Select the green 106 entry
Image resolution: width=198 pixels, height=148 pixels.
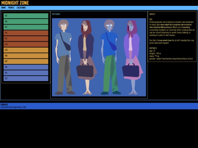click(26, 22)
